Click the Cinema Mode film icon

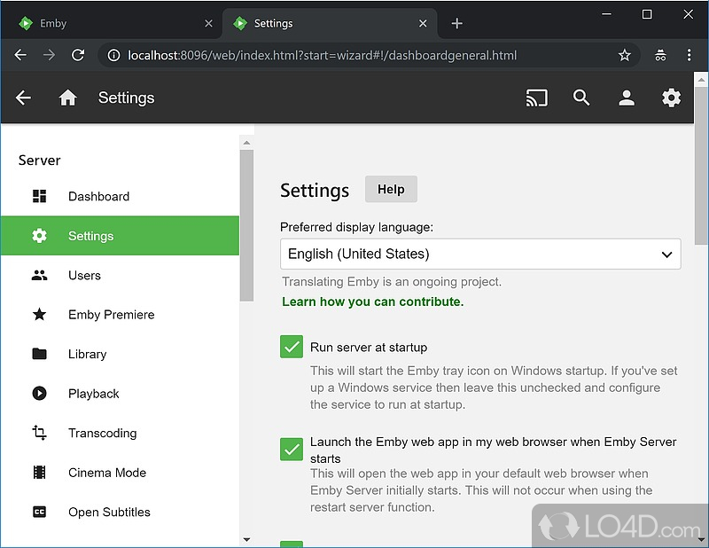point(39,472)
